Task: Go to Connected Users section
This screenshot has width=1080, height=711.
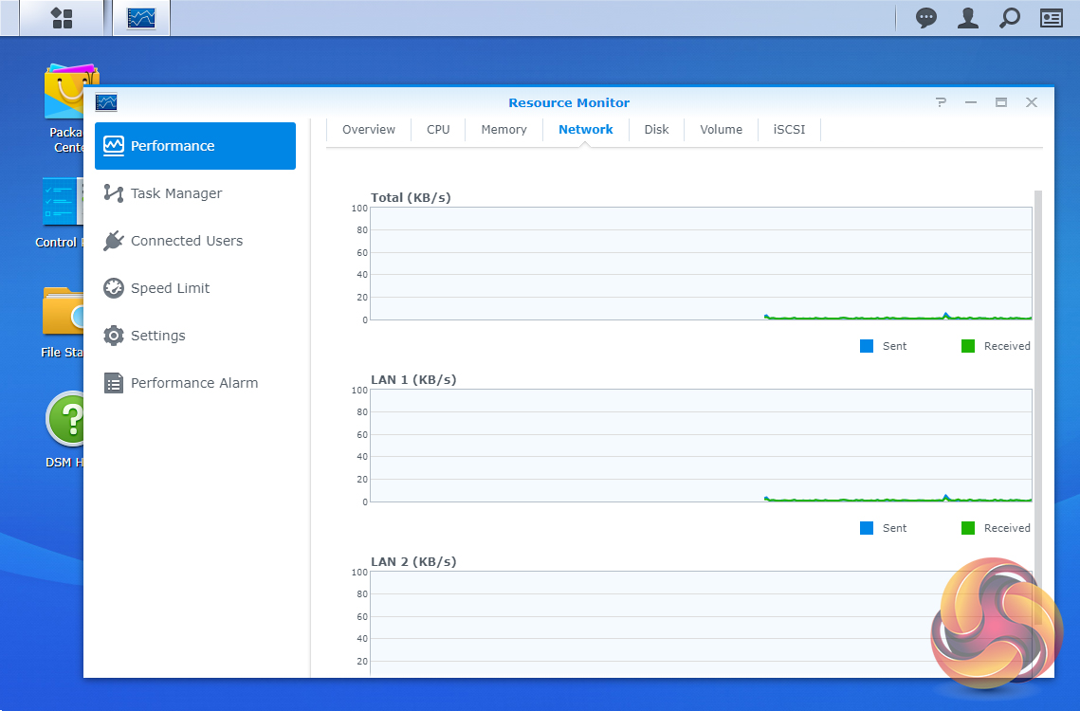Action: point(187,241)
